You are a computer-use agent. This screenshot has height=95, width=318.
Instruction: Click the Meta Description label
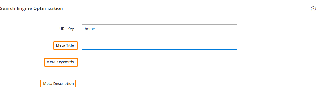58,84
